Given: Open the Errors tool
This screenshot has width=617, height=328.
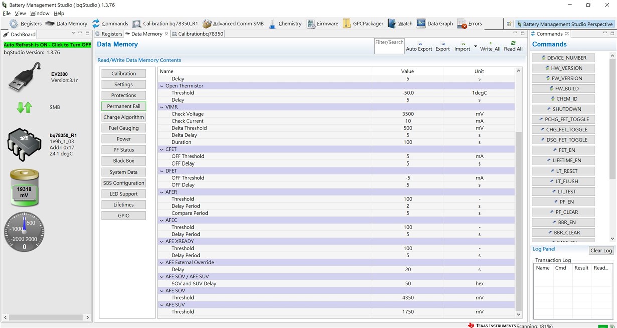Looking at the screenshot, I should [470, 24].
